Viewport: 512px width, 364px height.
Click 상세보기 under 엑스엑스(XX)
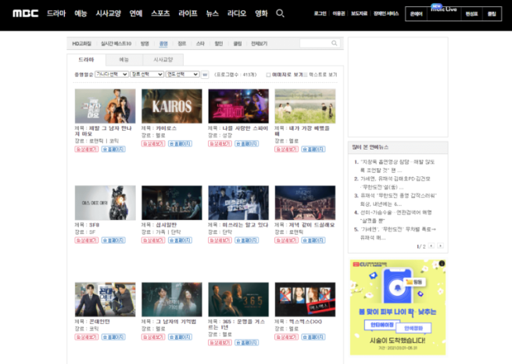[286, 337]
